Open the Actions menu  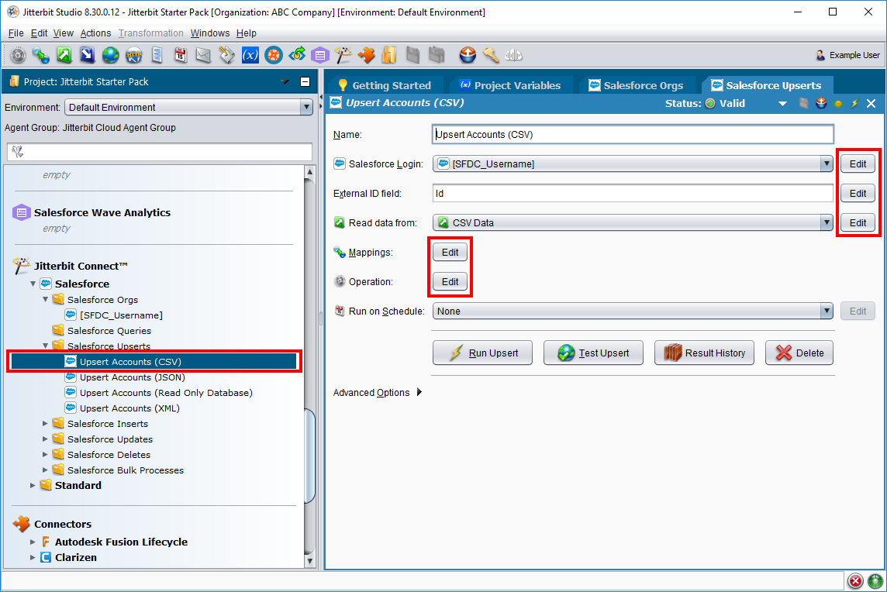click(x=95, y=33)
